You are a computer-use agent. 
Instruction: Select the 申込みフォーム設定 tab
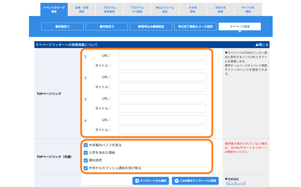[x=165, y=9]
